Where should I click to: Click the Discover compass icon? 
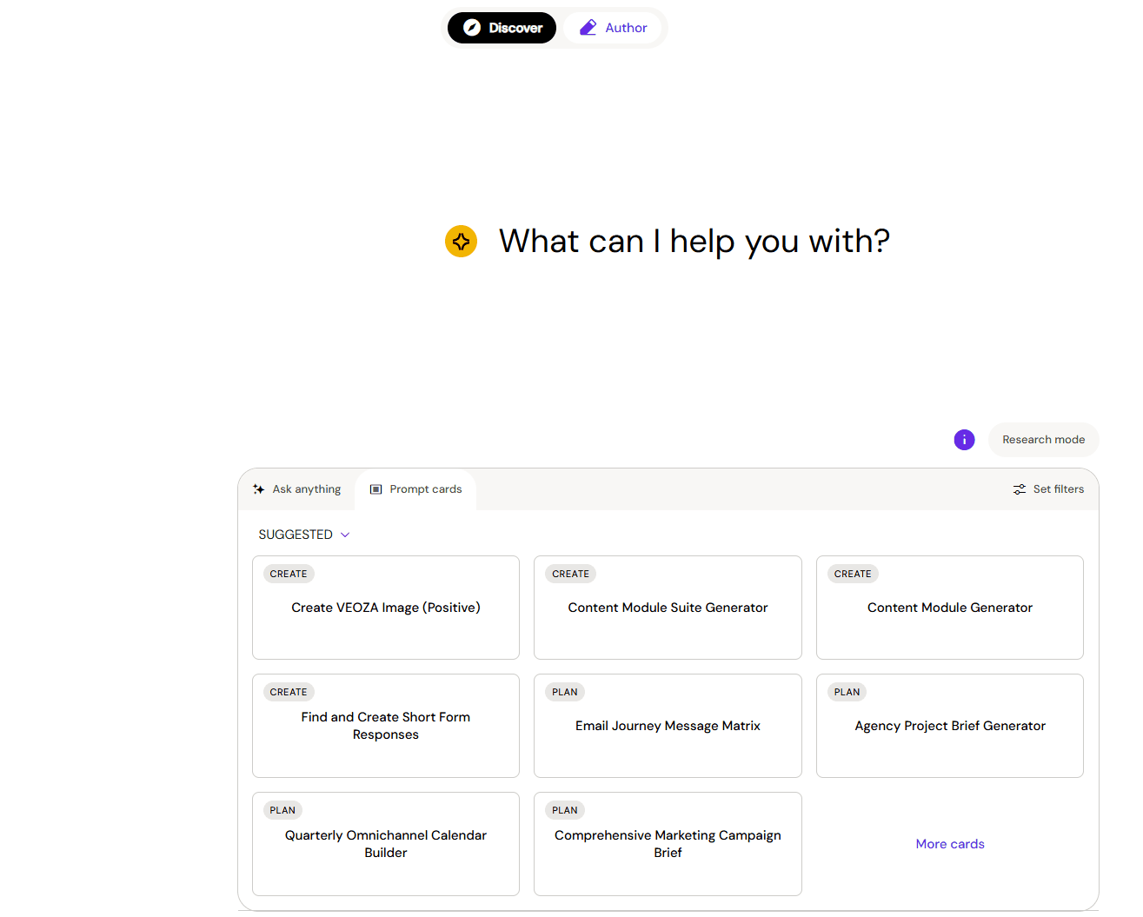[x=472, y=28]
